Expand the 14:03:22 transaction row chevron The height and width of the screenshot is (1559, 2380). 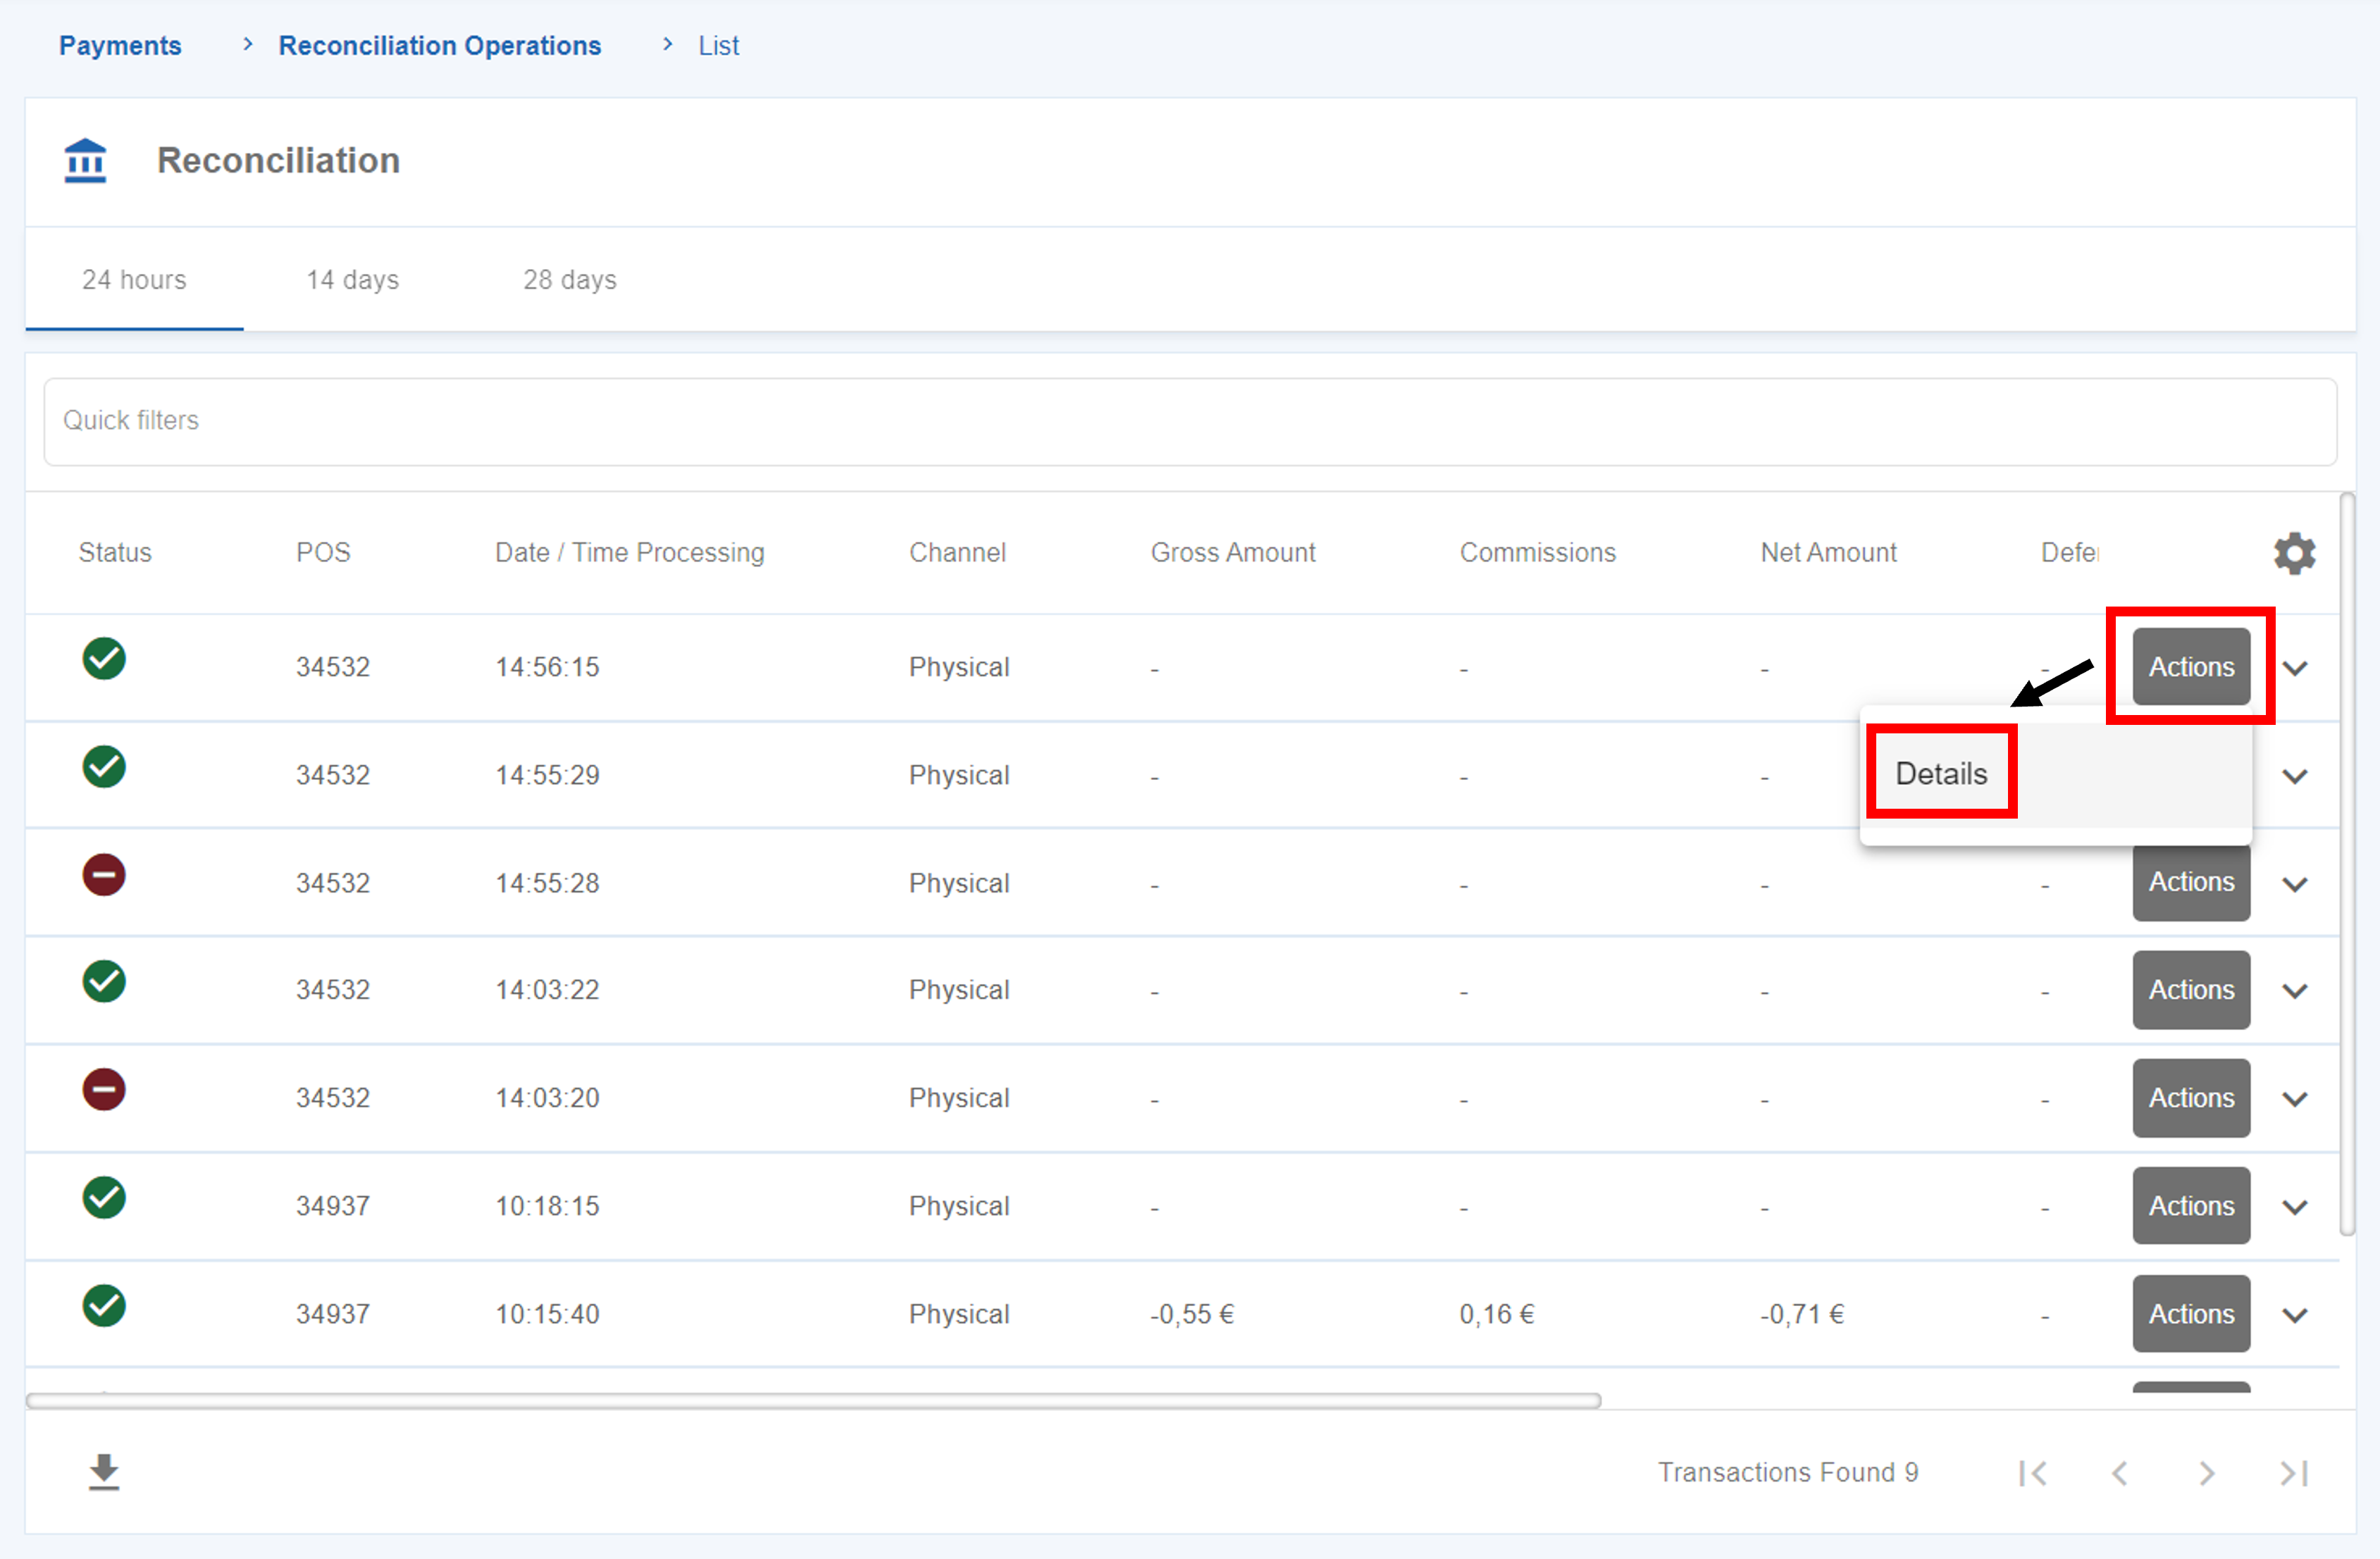click(x=2295, y=991)
